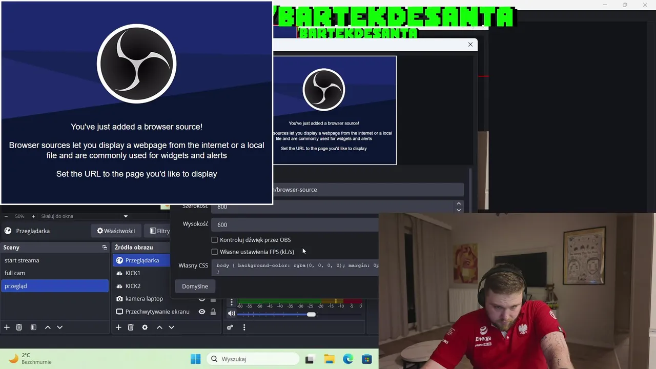Click the Własny CSS text box
This screenshot has height=369, width=656.
pos(295,267)
